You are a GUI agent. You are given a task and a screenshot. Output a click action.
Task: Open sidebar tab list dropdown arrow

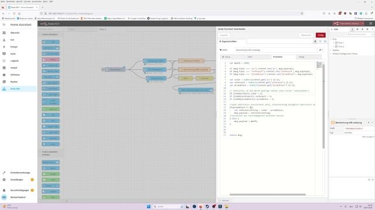[373, 29]
